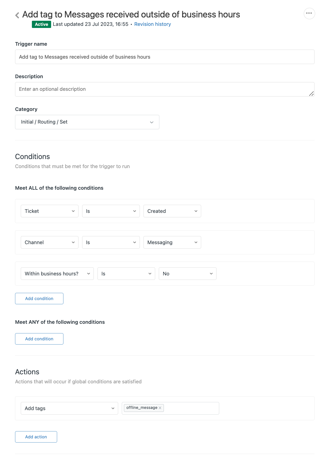
Task: Add condition under Meet ANY conditions
Action: [x=39, y=339]
